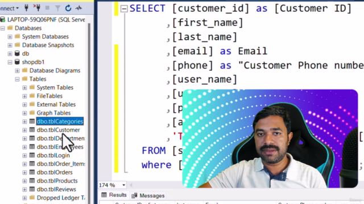Collapse the shopdb1 database node
This screenshot has height=204, width=364.
click(x=10, y=62)
